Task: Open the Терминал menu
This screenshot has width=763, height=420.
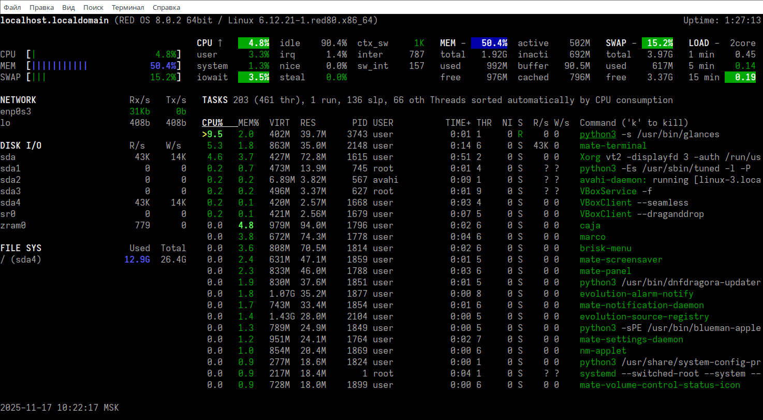Action: pyautogui.click(x=128, y=7)
